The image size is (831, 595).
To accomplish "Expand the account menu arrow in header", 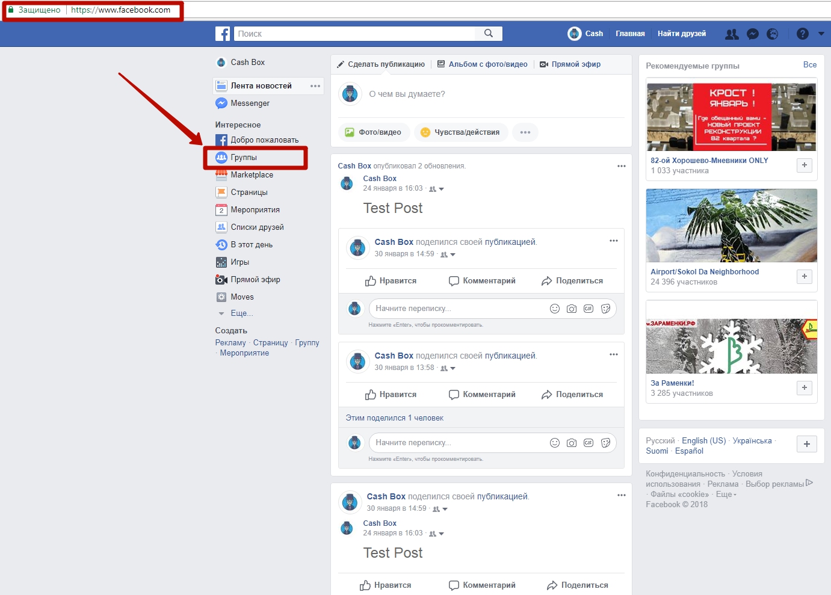I will (821, 34).
